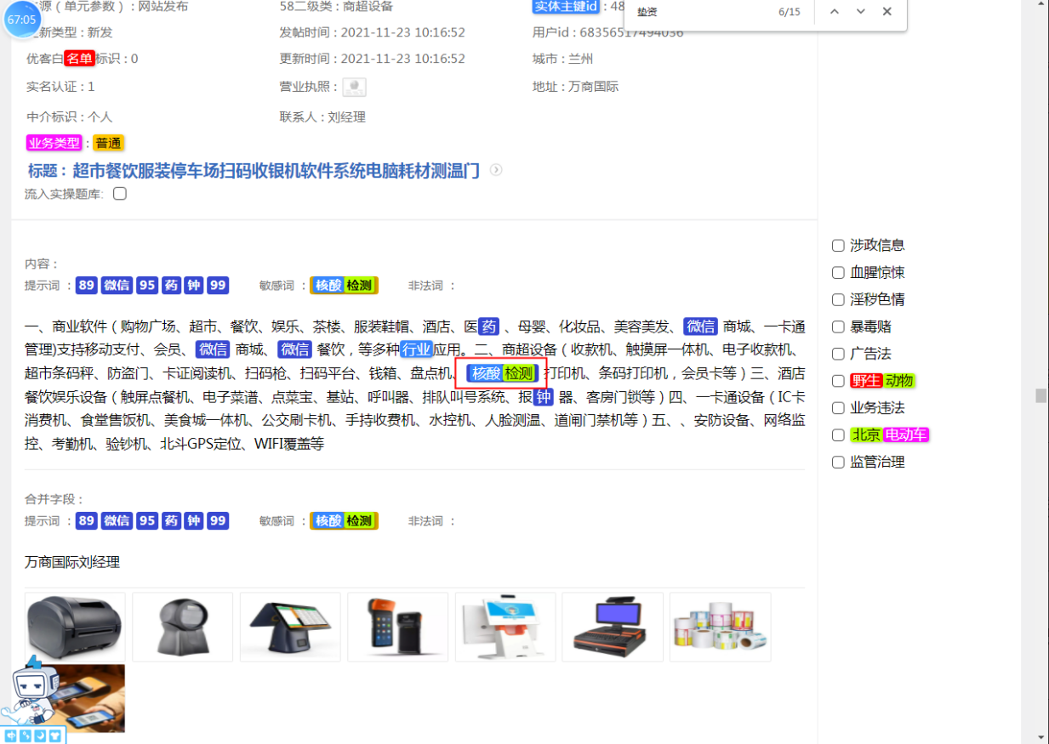Click the 核酸检测 sensitive tag under 合并字段
The width and height of the screenshot is (1049, 744).
click(344, 520)
